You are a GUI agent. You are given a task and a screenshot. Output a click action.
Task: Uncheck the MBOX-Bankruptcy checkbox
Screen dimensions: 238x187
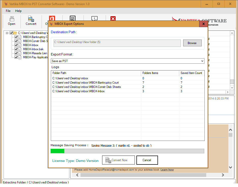(16, 37)
